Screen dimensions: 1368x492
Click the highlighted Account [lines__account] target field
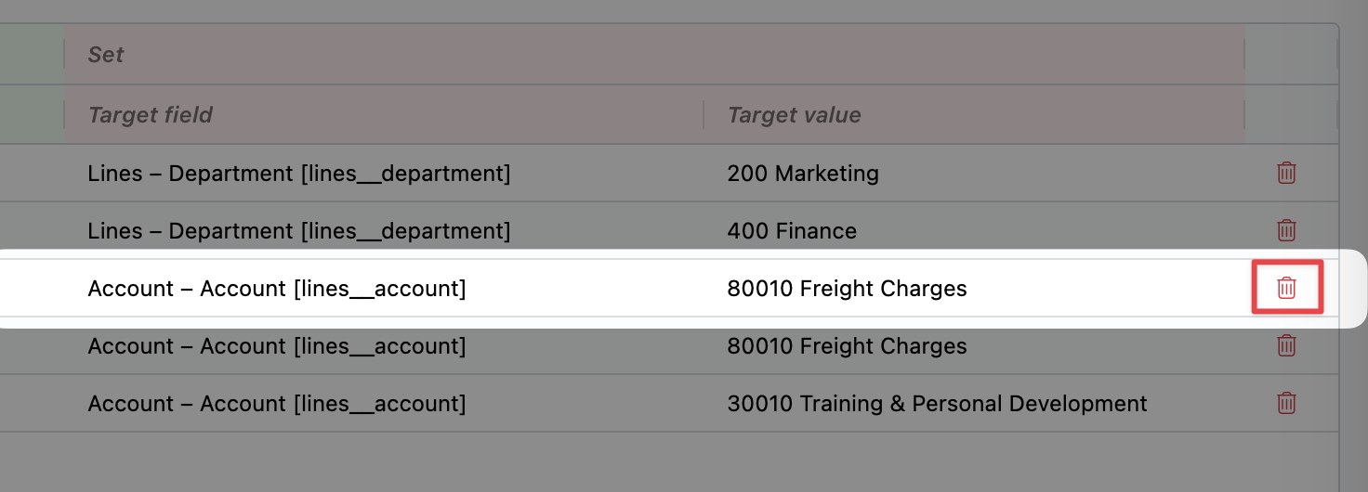click(277, 289)
